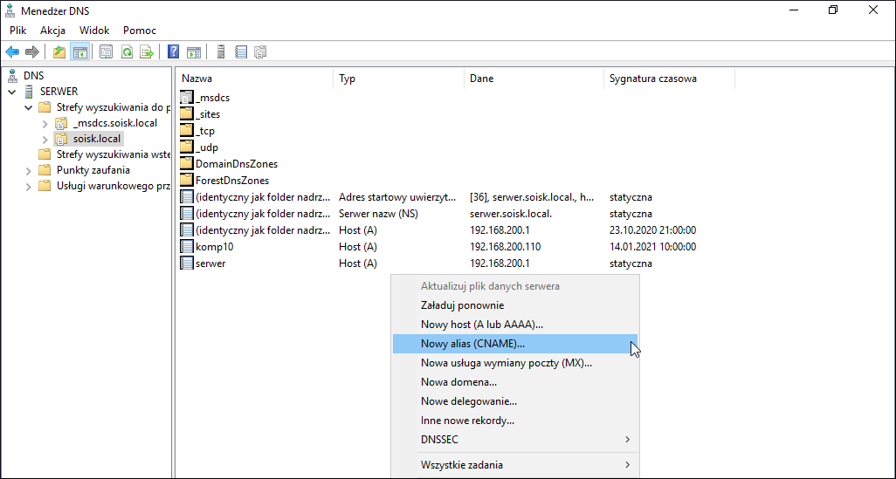Screen dimensions: 896x479
Task: Click the _sites folder icon
Action: (186, 114)
